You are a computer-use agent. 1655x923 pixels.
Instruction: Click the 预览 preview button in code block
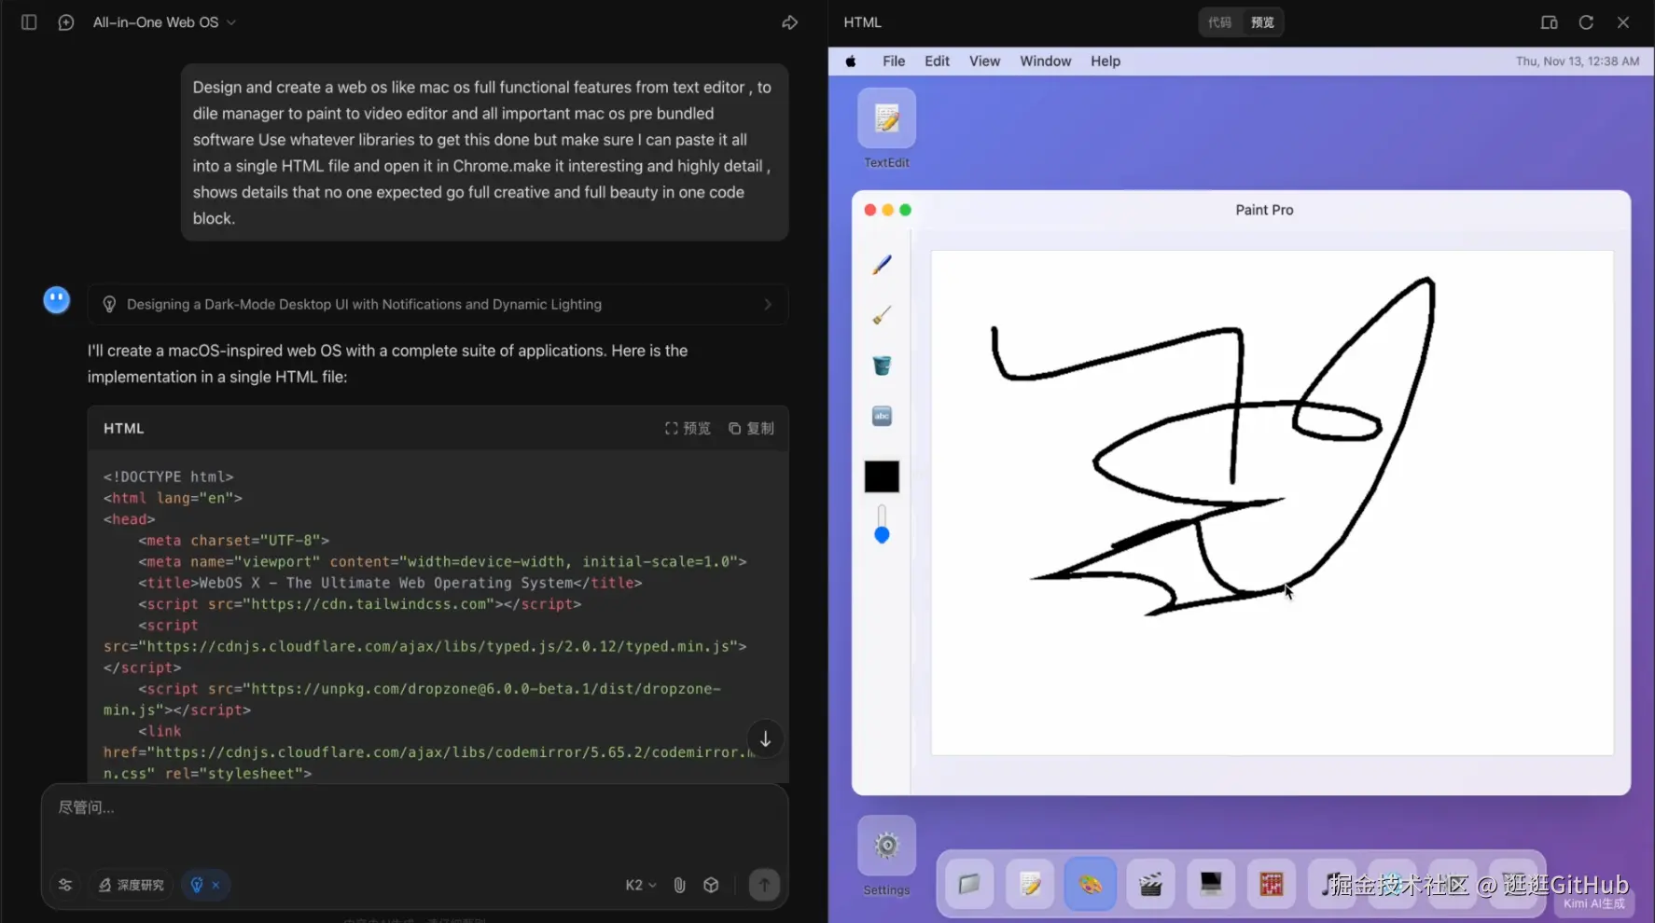pos(688,429)
